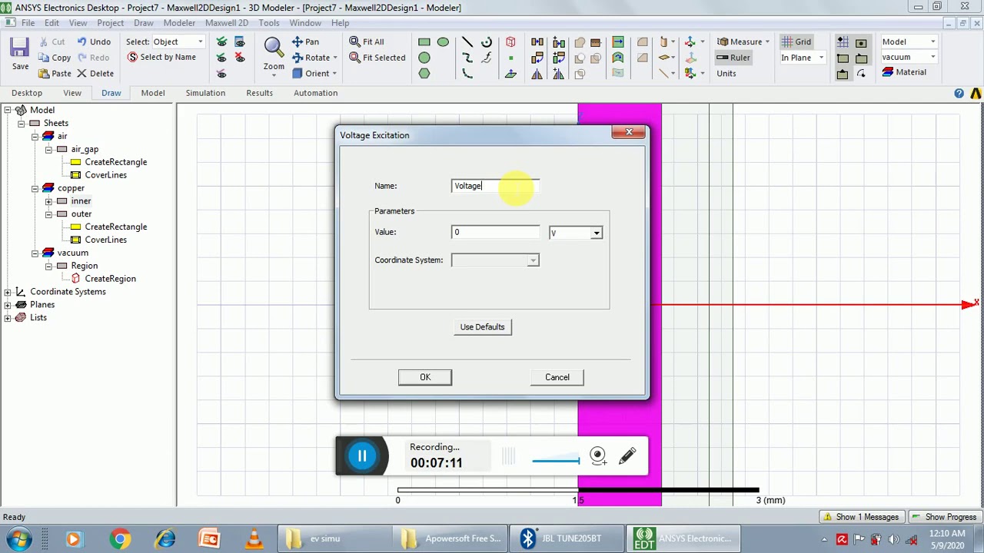This screenshot has height=553, width=984.
Task: Open the File menu
Action: coord(28,23)
